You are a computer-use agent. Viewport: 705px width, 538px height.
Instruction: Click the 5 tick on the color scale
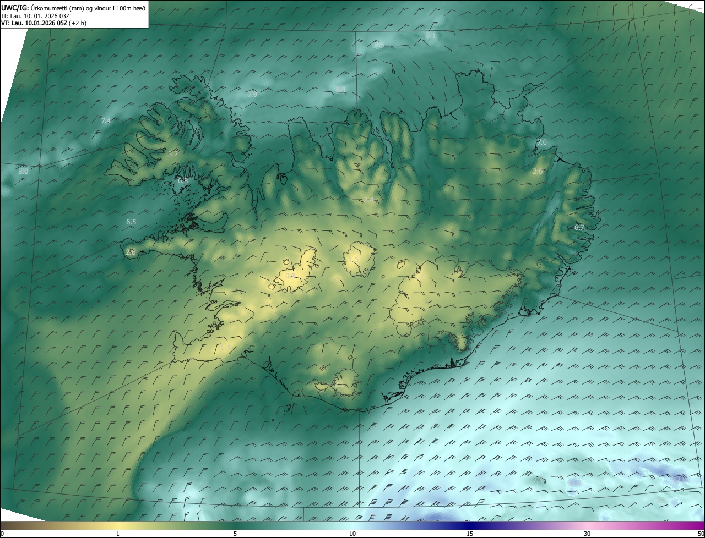click(235, 534)
